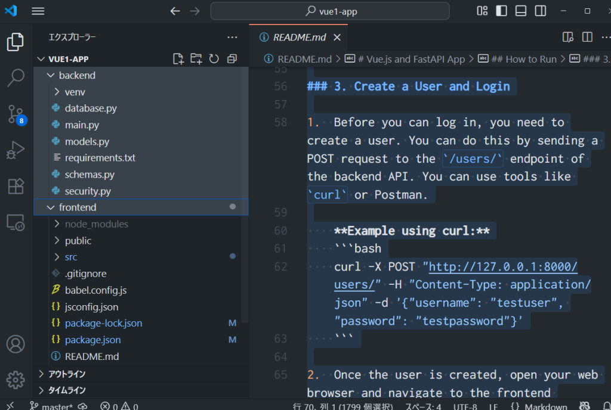Click the remote window indicator in status bar
The image size is (611, 410).
click(x=10, y=406)
